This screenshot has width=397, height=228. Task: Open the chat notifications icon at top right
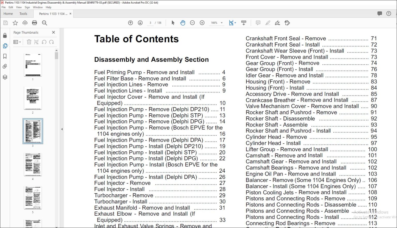[380, 13]
